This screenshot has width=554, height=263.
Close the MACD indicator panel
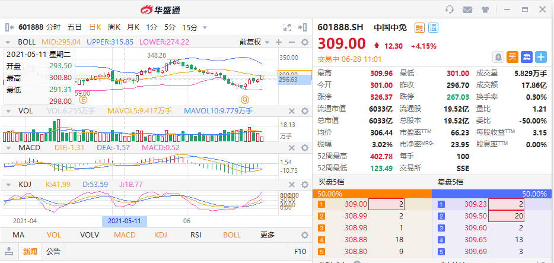pyautogui.click(x=291, y=148)
